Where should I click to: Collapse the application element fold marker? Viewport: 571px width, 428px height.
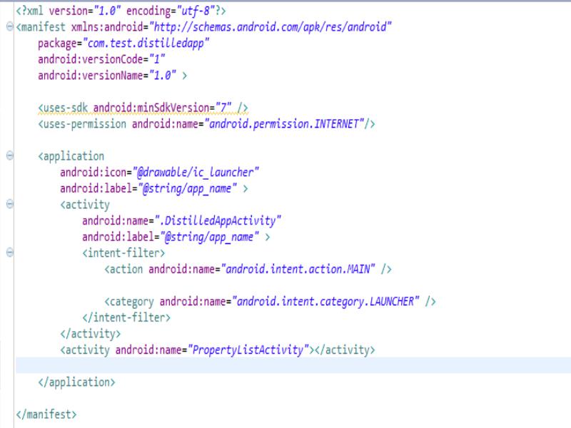10,156
